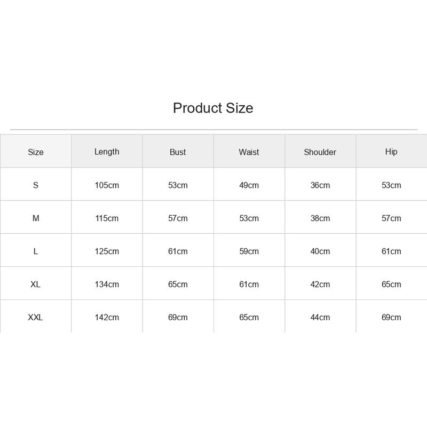Select the Shoulder column header

(320, 152)
